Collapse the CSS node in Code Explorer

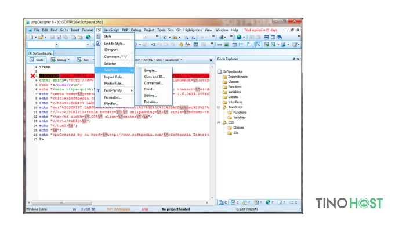(x=219, y=122)
